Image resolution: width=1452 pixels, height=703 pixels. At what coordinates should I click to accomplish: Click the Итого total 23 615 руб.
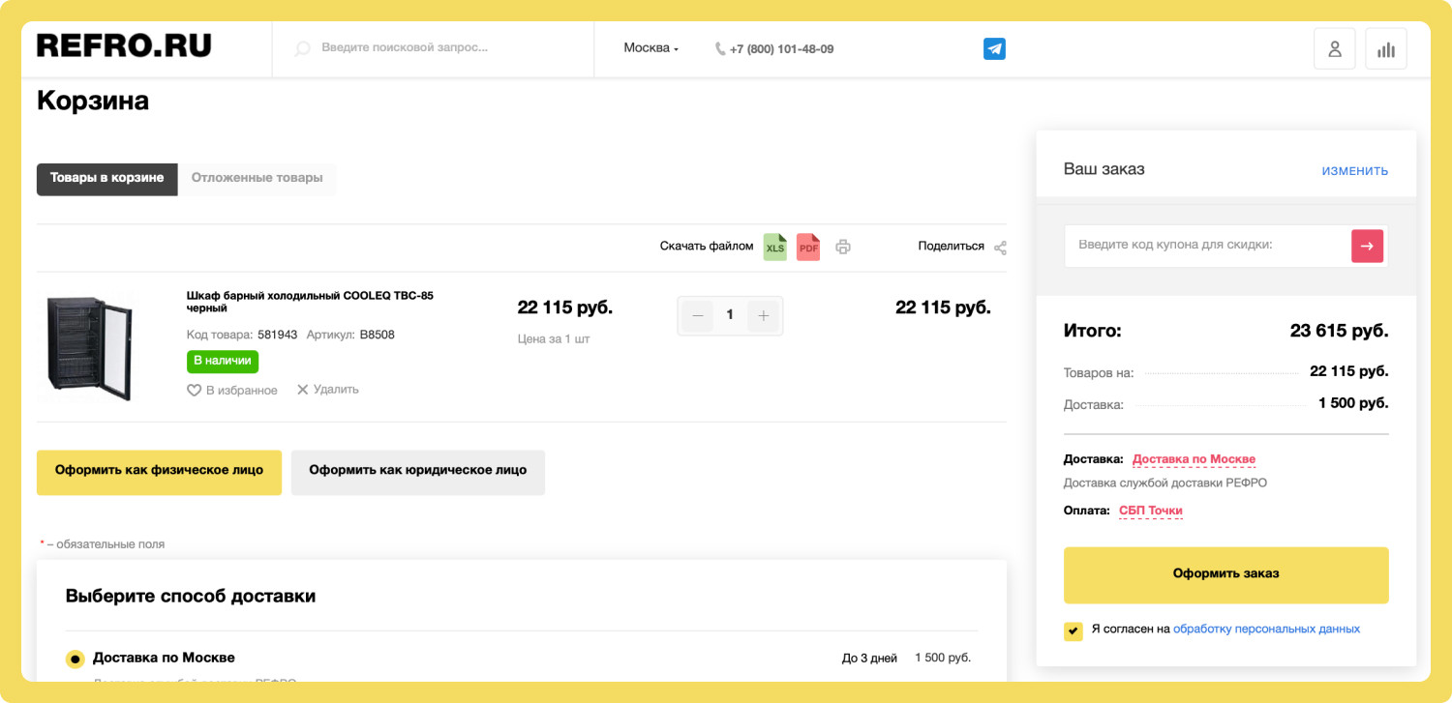coord(1340,331)
